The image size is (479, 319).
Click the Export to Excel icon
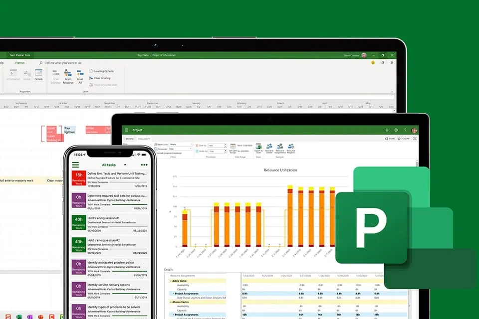tap(258, 148)
